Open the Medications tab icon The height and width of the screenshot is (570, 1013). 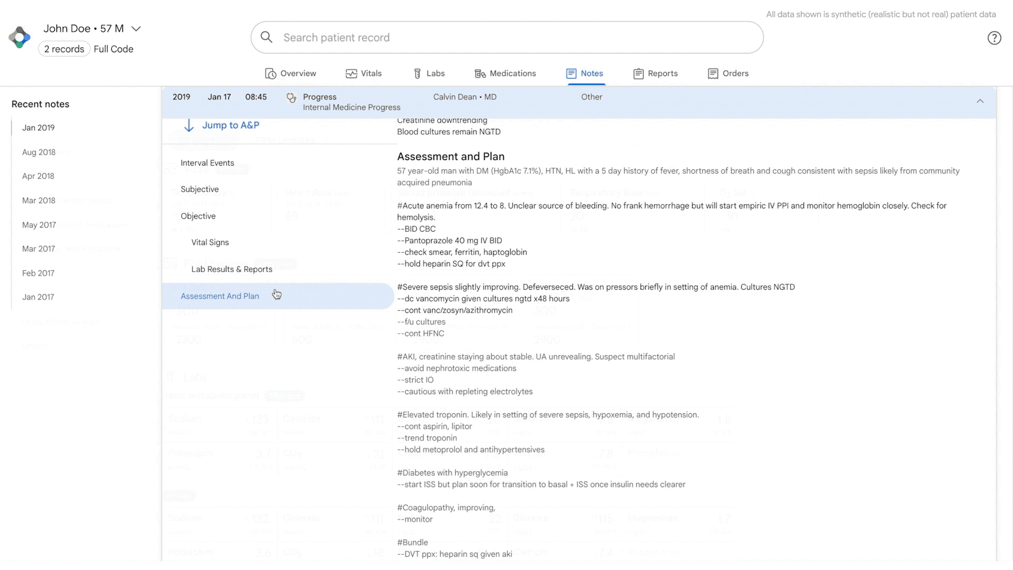point(480,73)
